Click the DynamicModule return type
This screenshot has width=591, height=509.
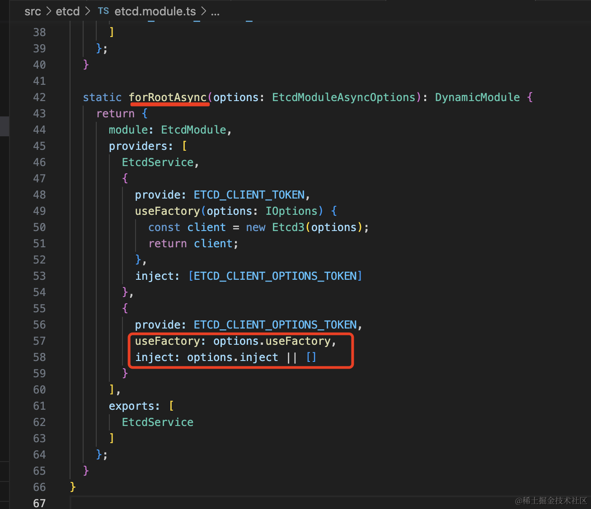click(x=477, y=97)
